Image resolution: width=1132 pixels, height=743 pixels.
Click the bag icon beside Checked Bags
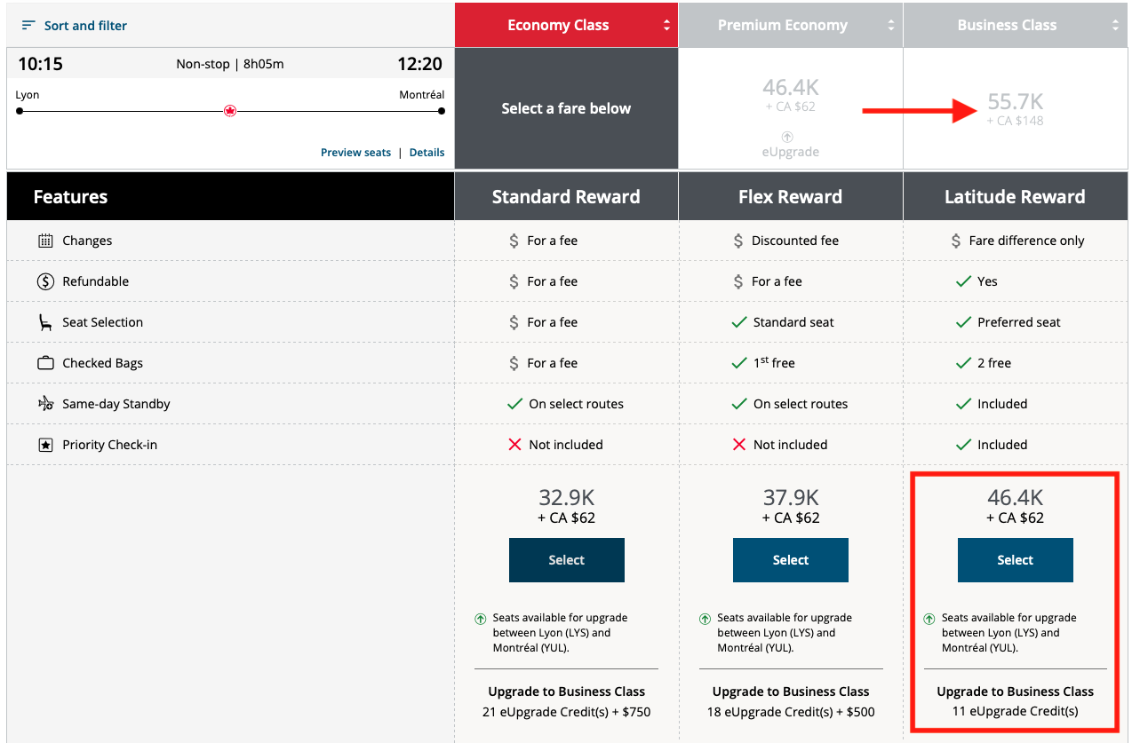[47, 362]
